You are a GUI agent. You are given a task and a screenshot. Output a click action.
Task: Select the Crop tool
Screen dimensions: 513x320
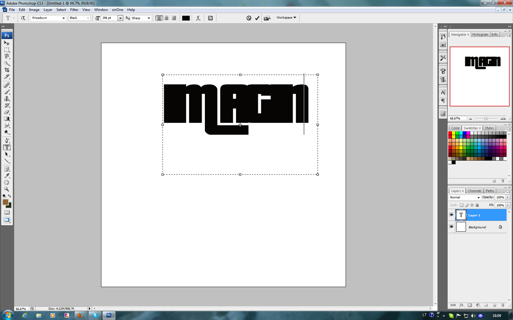[x=7, y=70]
